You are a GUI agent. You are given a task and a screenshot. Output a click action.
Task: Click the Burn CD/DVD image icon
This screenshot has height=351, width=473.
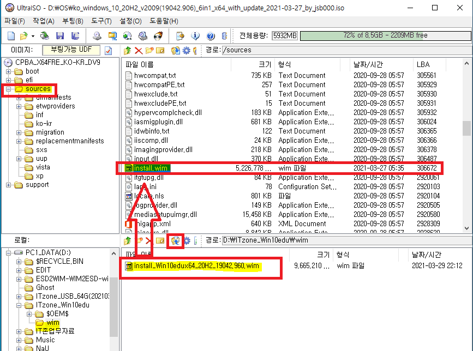[x=158, y=36]
